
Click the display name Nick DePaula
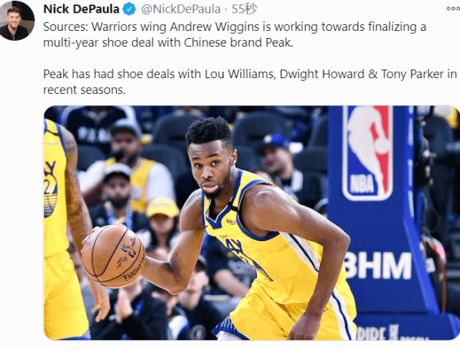pos(81,9)
